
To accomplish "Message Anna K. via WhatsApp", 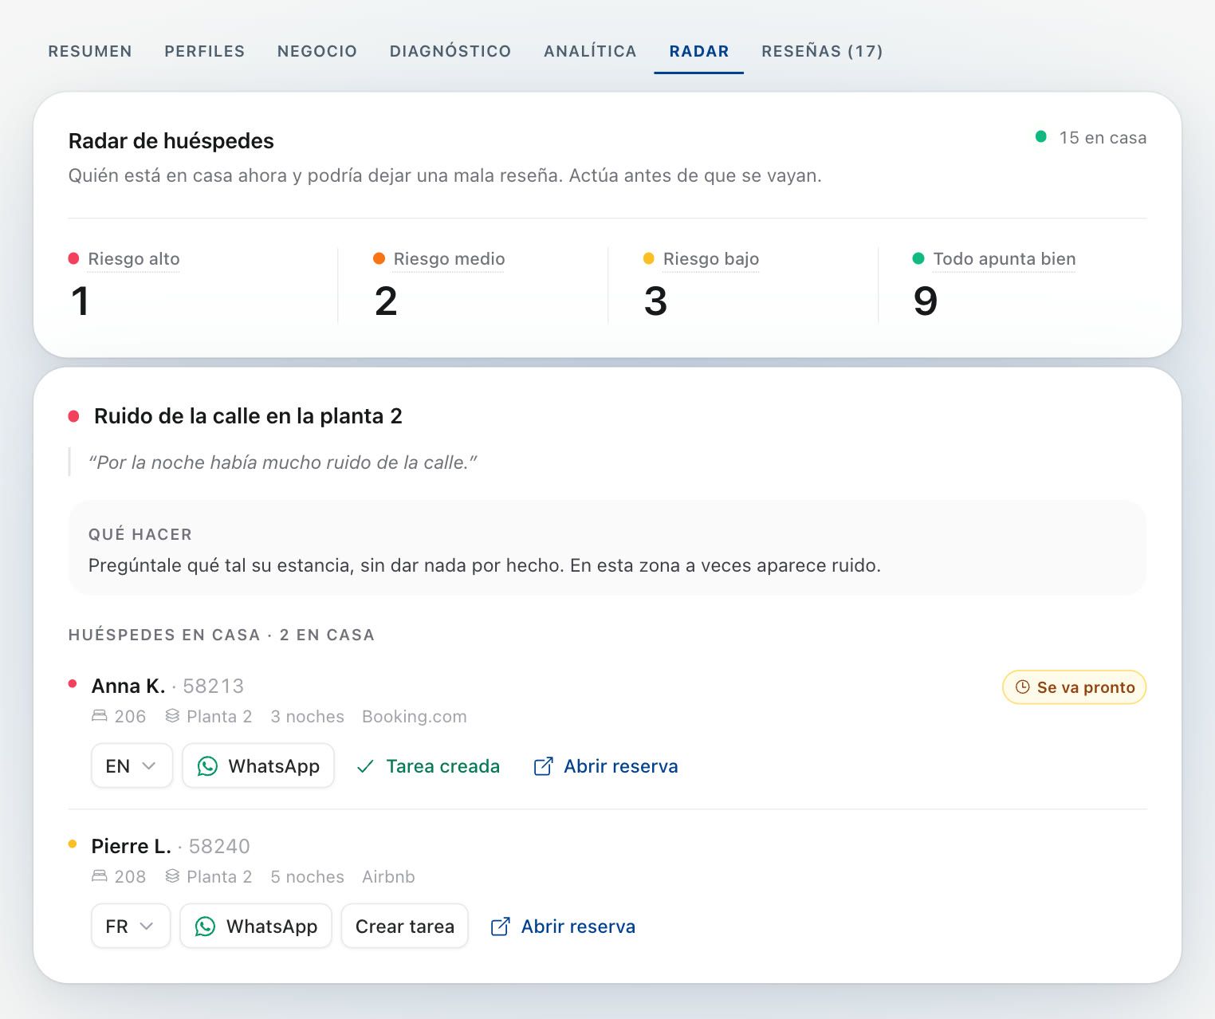I will [x=258, y=766].
